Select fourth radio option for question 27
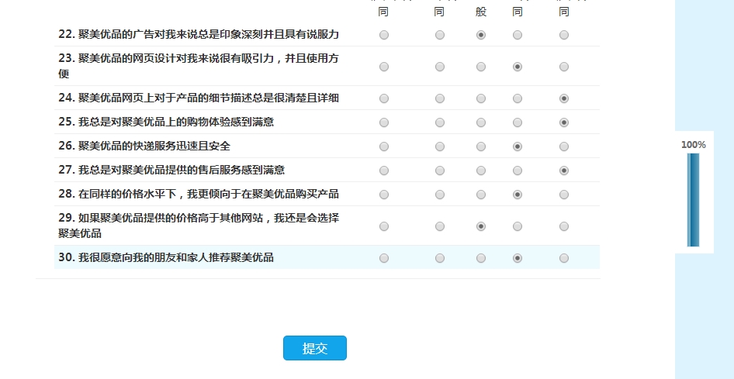The height and width of the screenshot is (379, 734). coord(518,171)
